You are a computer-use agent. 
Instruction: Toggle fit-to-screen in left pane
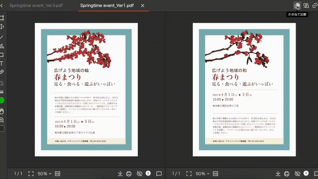[31, 174]
